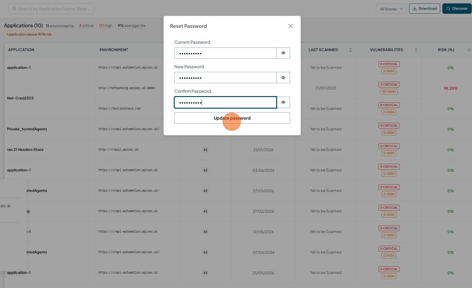Open the Net-Cred2503 application row
This screenshot has height=288, width=472.
point(20,98)
